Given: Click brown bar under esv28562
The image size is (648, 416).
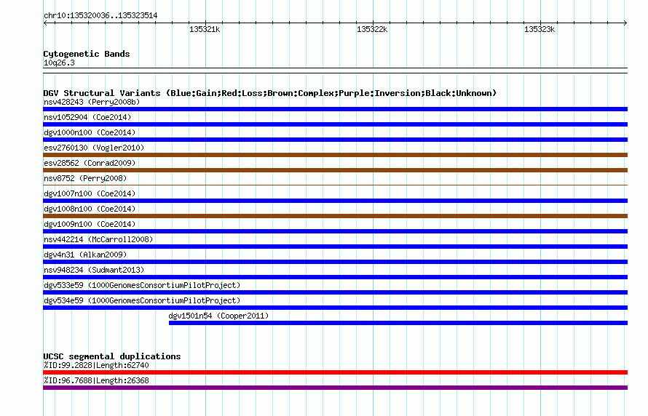Looking at the screenshot, I should 335,170.
